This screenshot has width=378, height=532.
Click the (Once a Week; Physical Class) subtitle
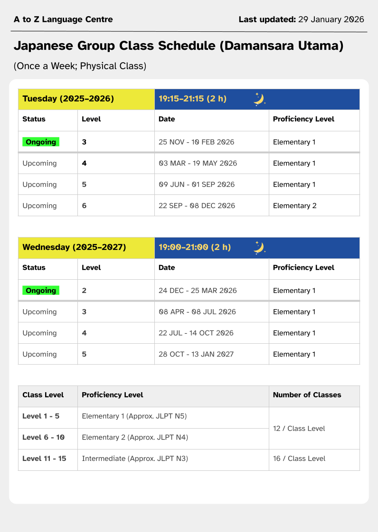80,66
